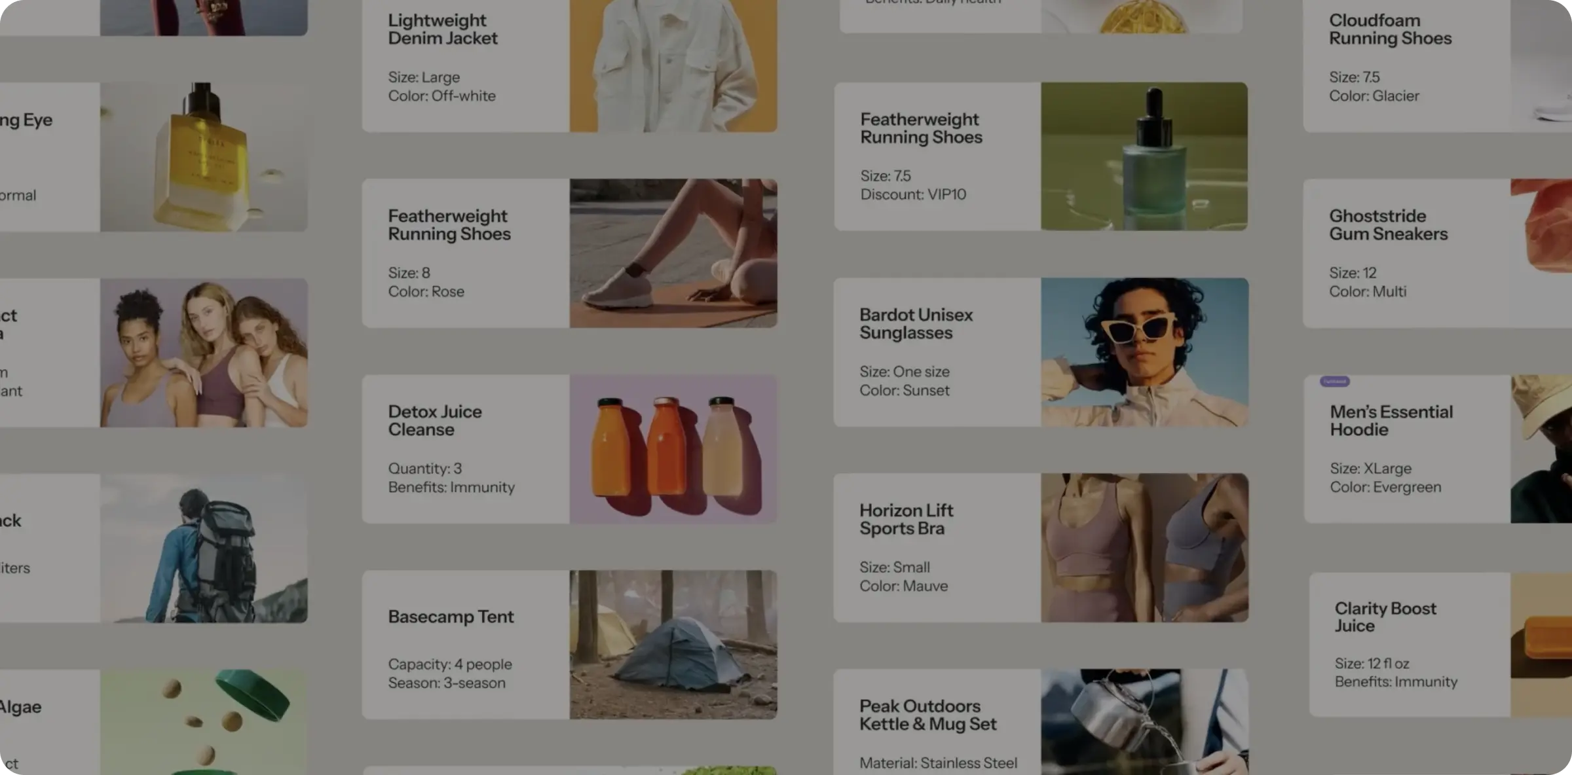Open the Clarity Boost Juice title
The image size is (1572, 775).
click(1386, 617)
